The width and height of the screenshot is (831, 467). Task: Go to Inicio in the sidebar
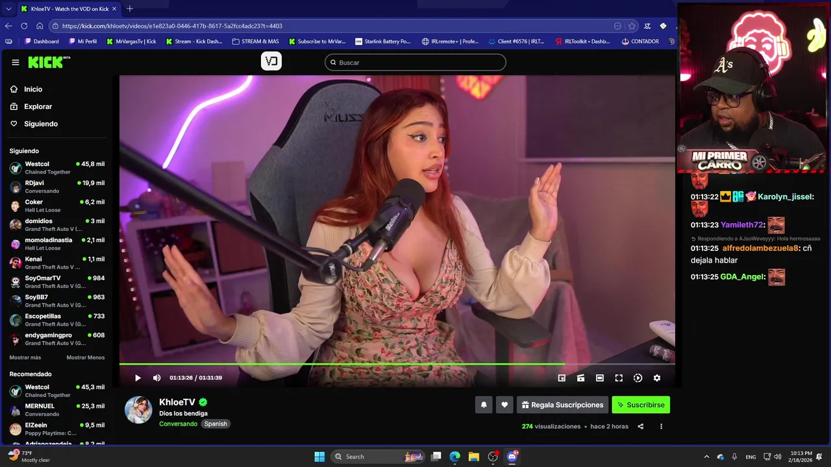[33, 89]
